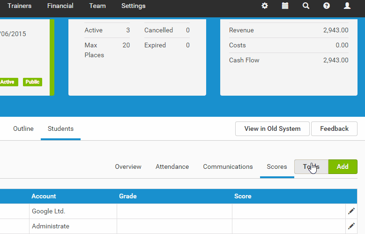Screen dimensions: 365x234
Task: Click the Cash Flow label
Action: tap(244, 60)
